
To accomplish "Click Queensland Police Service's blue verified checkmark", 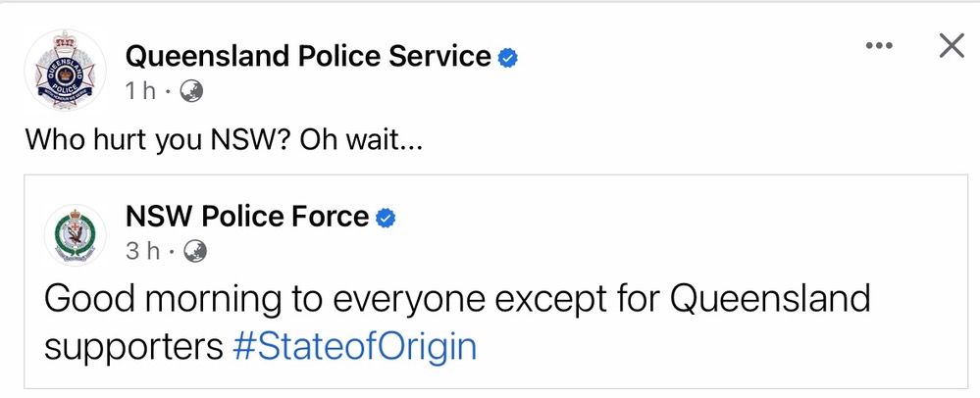I will click(507, 58).
